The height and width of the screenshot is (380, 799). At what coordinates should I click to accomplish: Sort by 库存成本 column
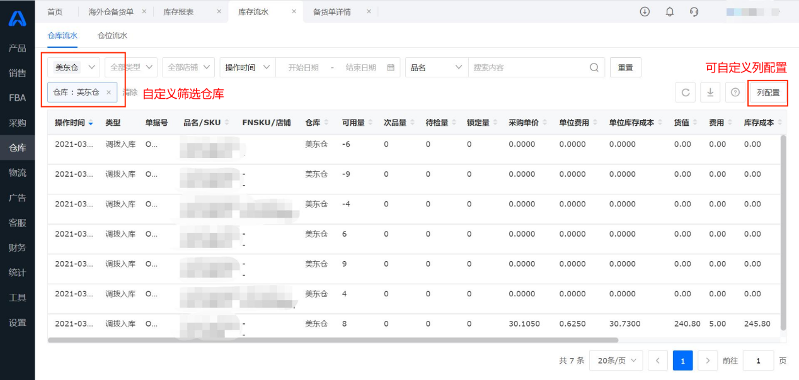pyautogui.click(x=779, y=123)
